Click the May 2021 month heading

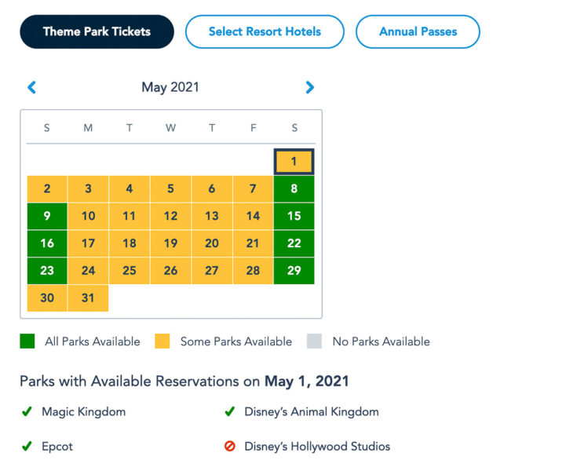tap(170, 87)
